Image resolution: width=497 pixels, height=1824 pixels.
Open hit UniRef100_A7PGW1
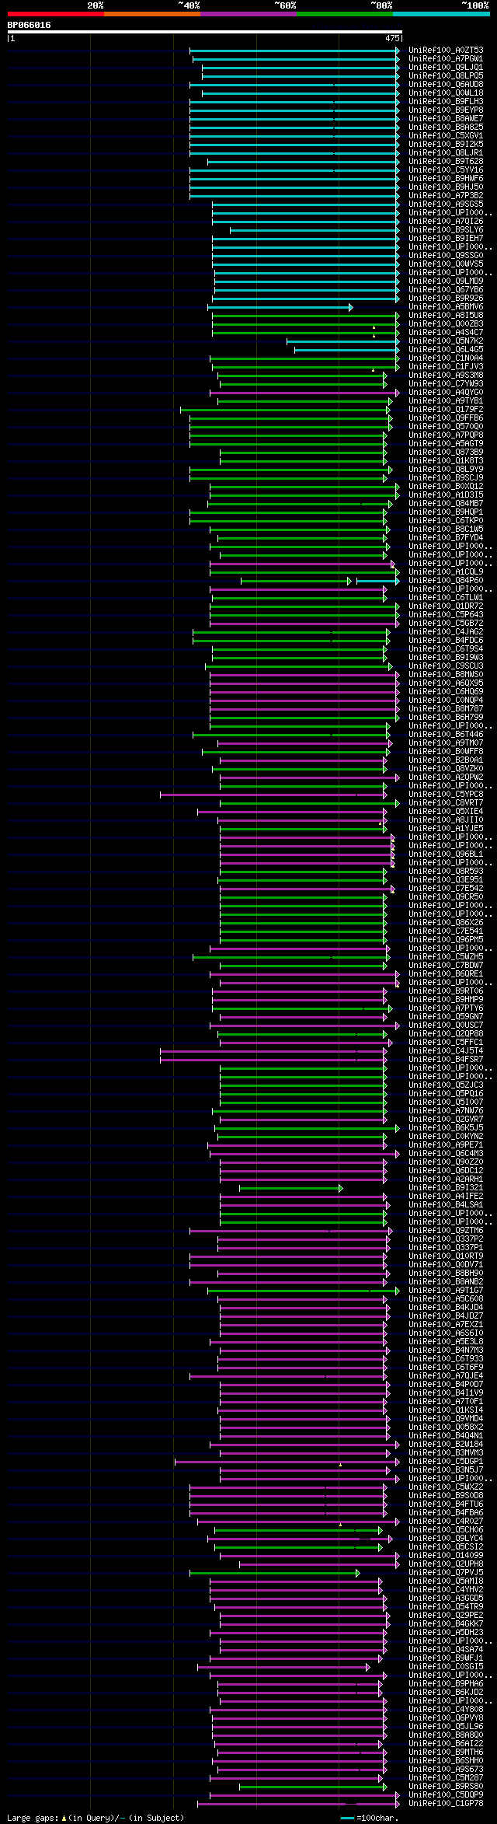446,59
